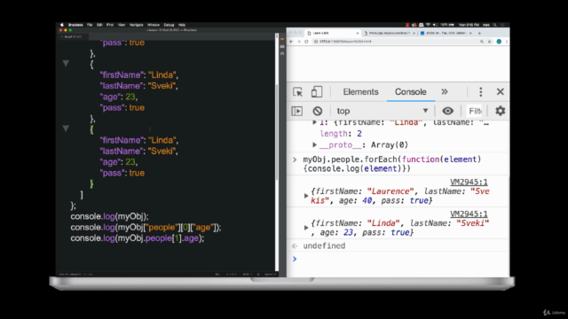Viewport: 568px width, 319px height.
Task: Expand array item 1 with firstName Linda
Action: pyautogui.click(x=314, y=122)
